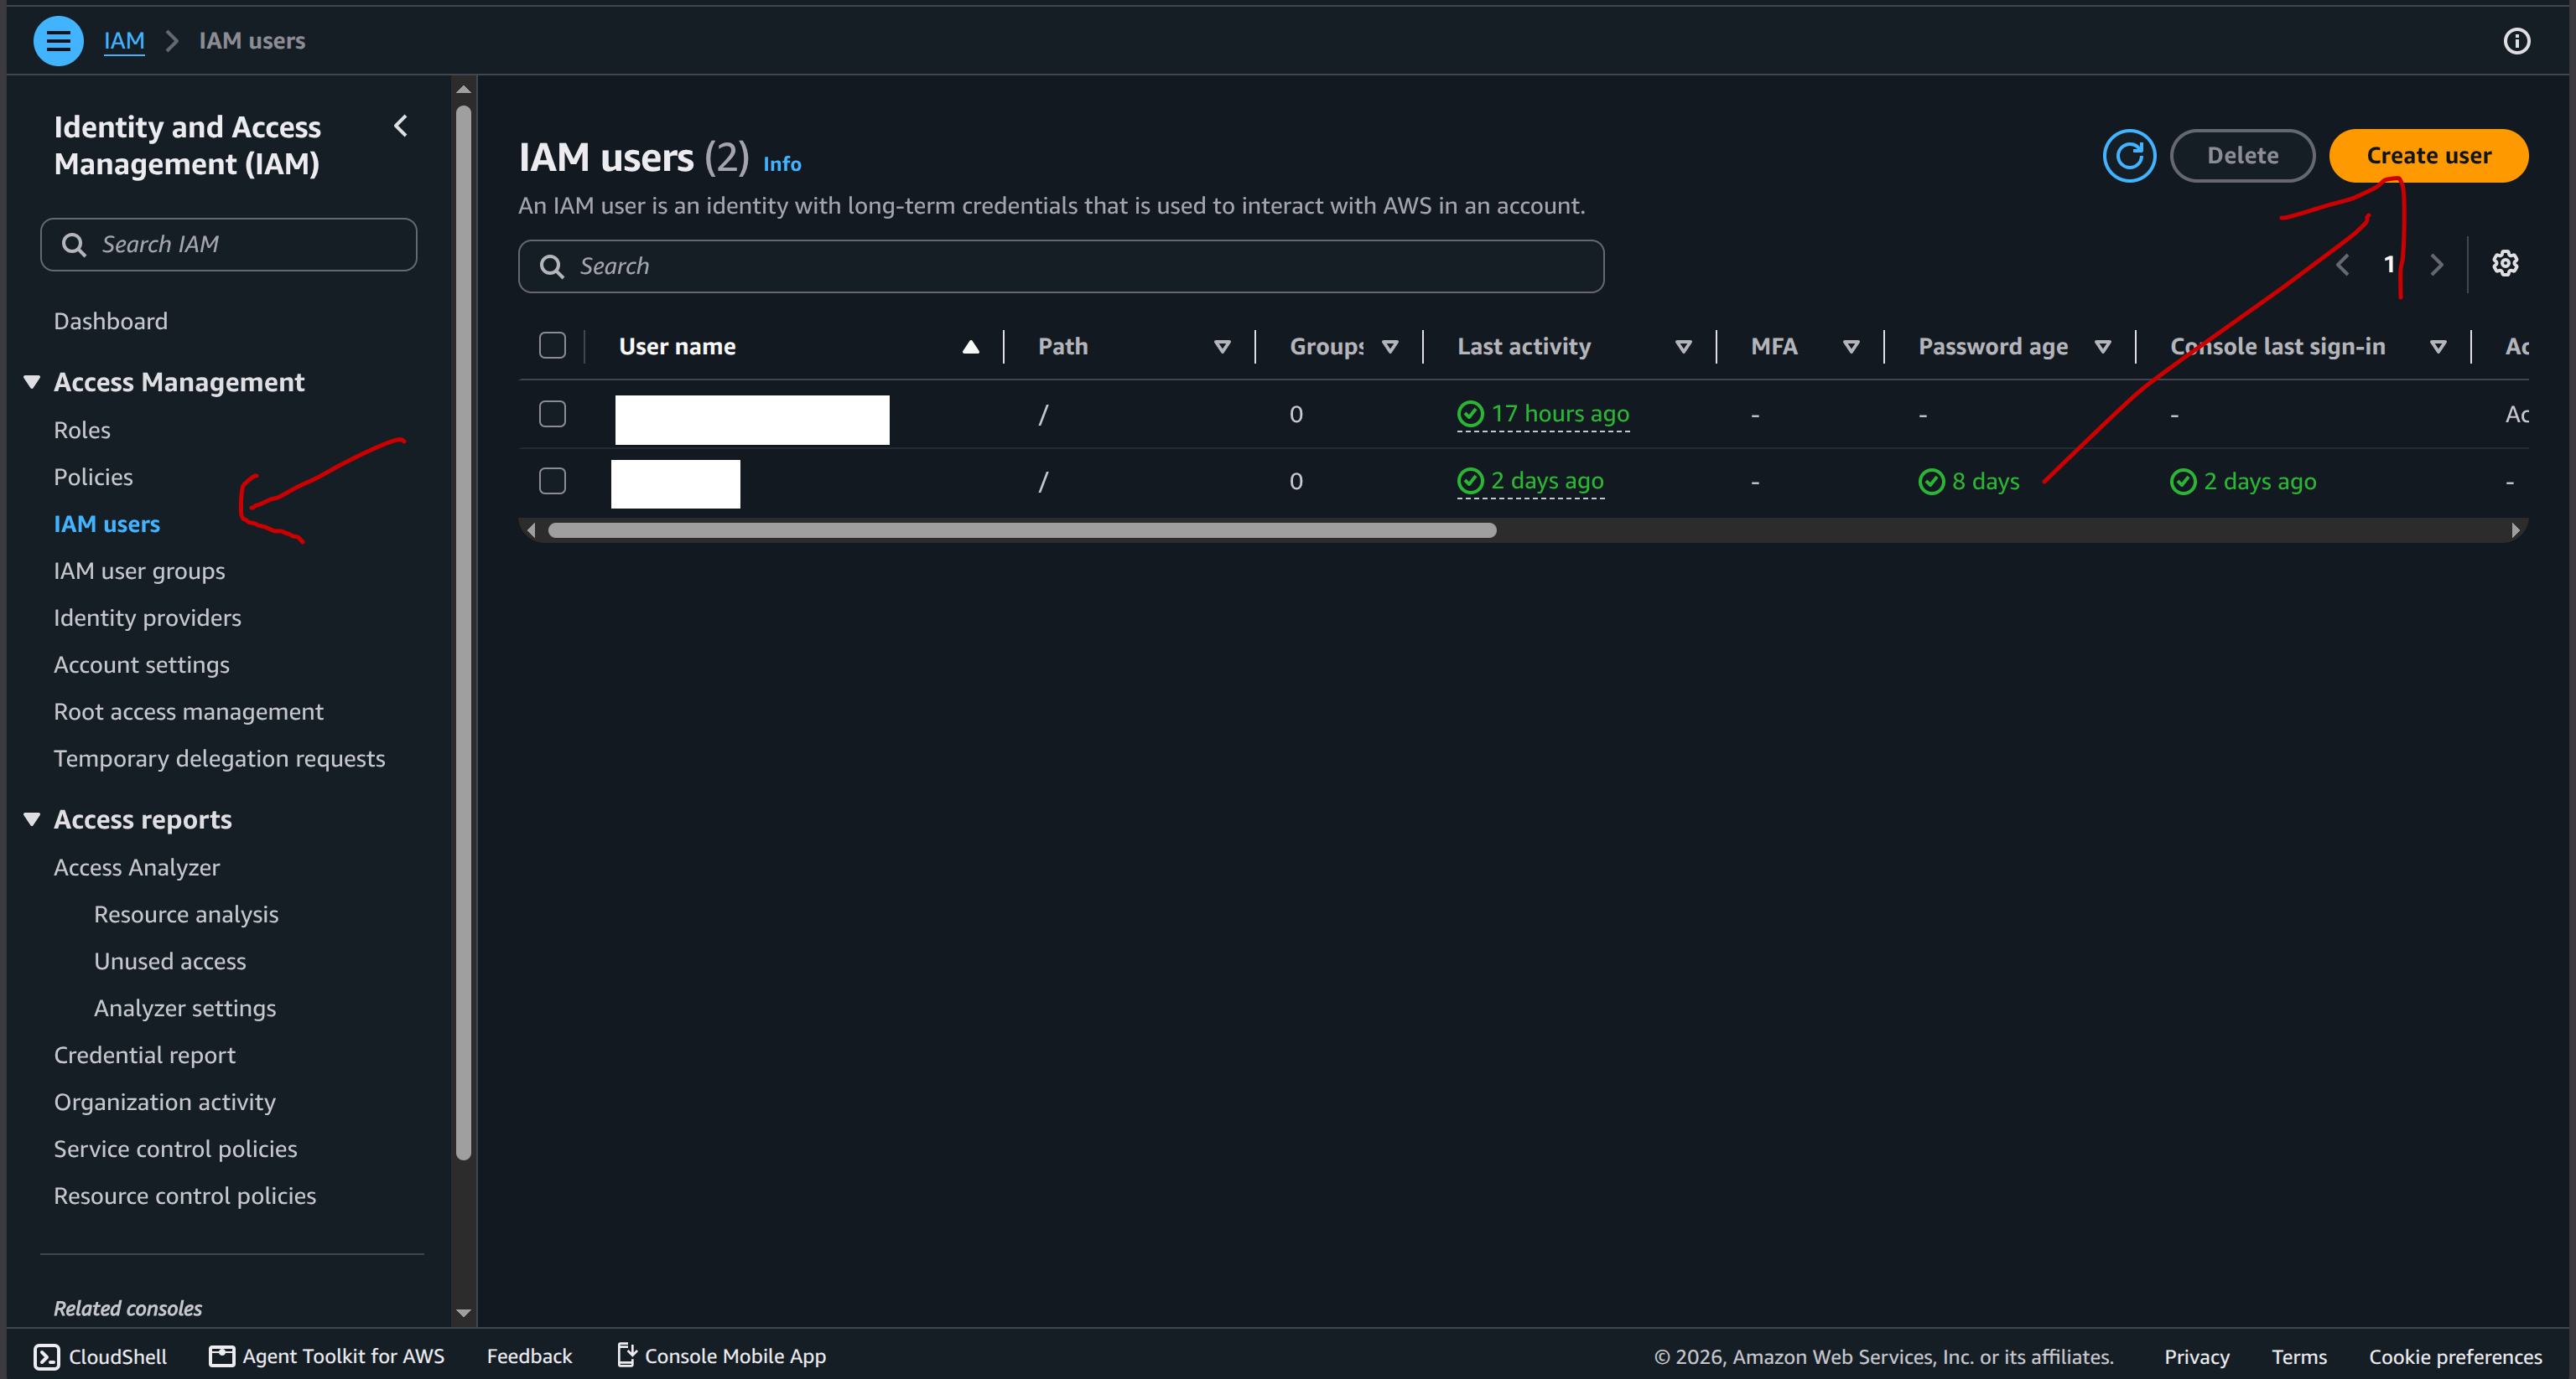Image resolution: width=2576 pixels, height=1379 pixels.
Task: Open Resource analysis
Action: (186, 916)
